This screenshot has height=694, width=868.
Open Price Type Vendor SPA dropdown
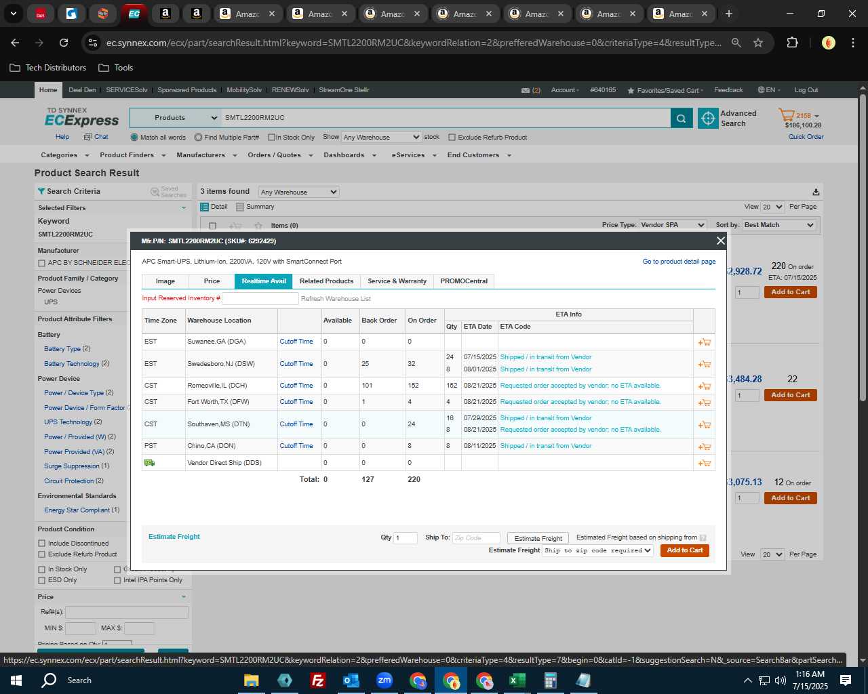673,225
